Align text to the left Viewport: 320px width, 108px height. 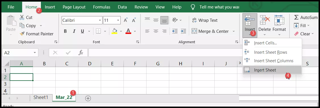tap(147, 31)
